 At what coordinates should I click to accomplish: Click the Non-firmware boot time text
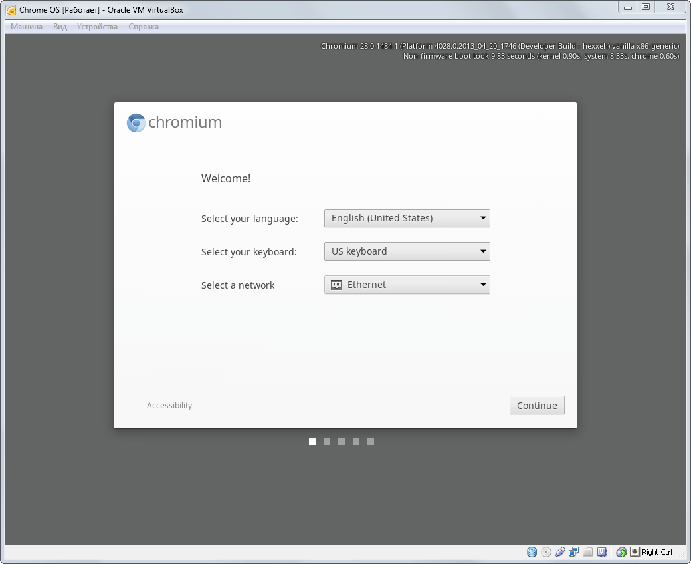click(541, 56)
